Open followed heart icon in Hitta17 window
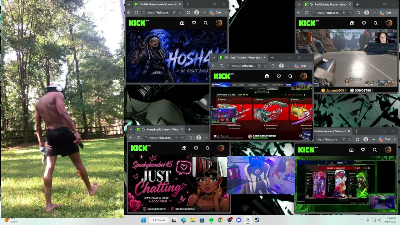 pyautogui.click(x=279, y=76)
